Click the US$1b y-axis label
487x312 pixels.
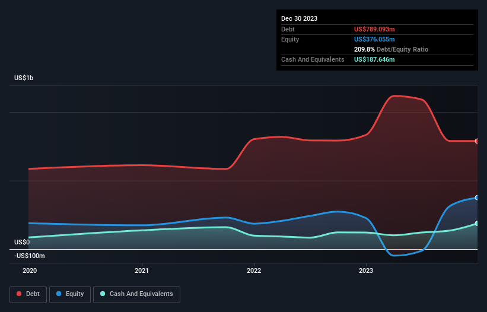click(x=24, y=78)
